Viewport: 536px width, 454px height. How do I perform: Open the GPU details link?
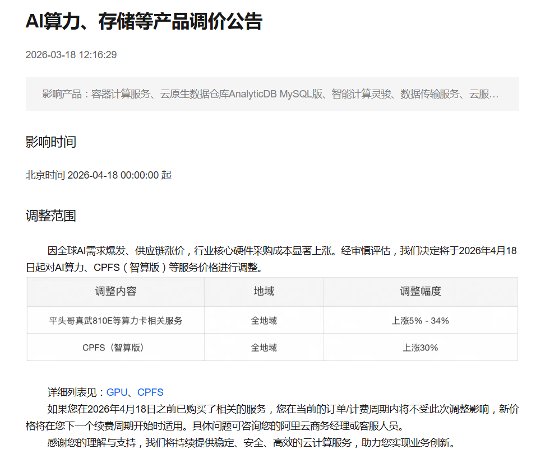click(117, 392)
